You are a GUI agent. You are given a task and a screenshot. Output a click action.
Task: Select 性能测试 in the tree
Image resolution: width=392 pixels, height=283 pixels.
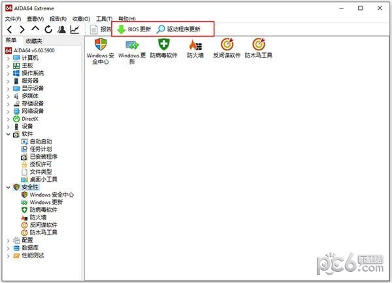pyautogui.click(x=29, y=256)
